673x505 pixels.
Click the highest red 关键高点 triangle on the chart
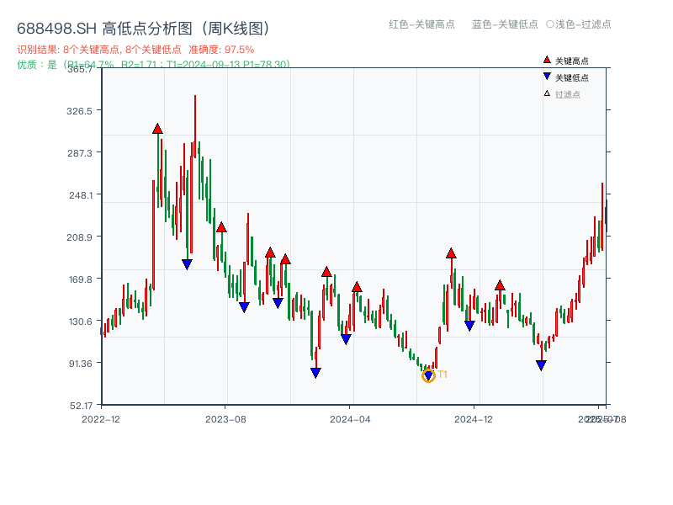click(157, 128)
